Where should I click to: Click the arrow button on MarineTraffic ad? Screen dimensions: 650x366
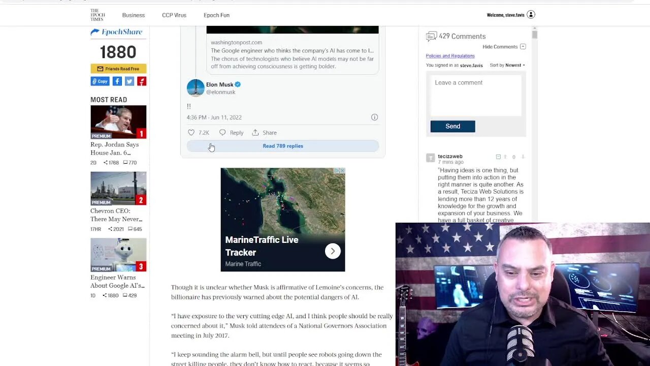pyautogui.click(x=333, y=251)
